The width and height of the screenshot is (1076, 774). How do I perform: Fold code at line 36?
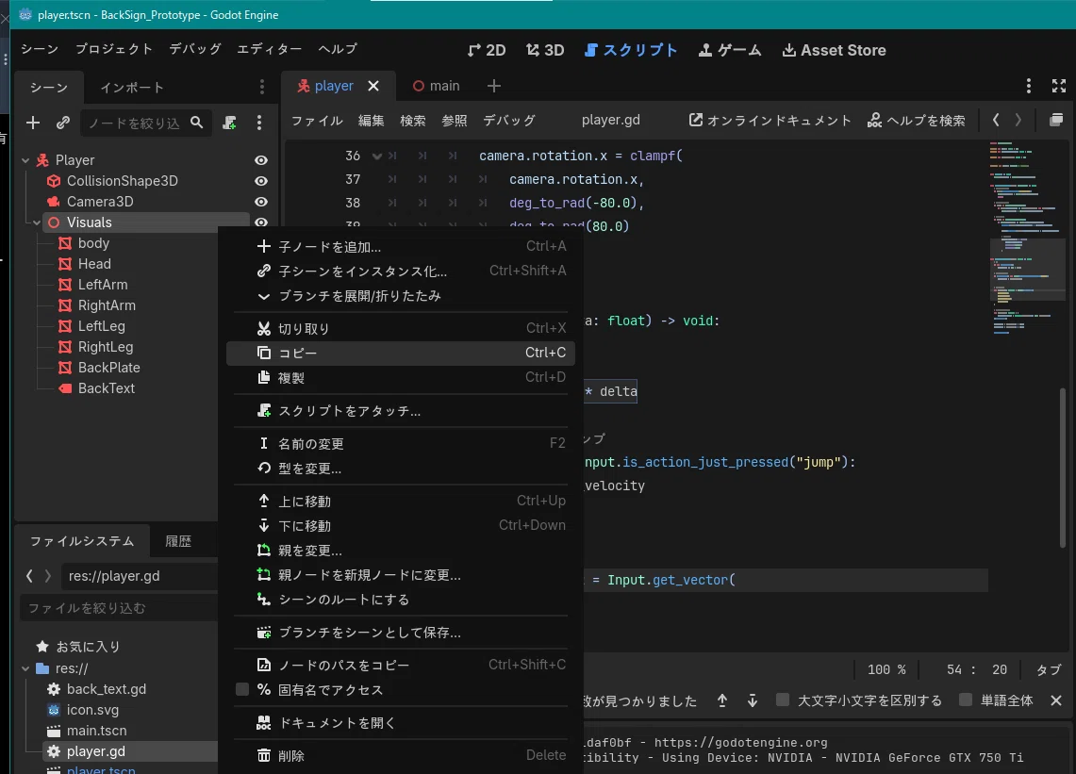[376, 156]
